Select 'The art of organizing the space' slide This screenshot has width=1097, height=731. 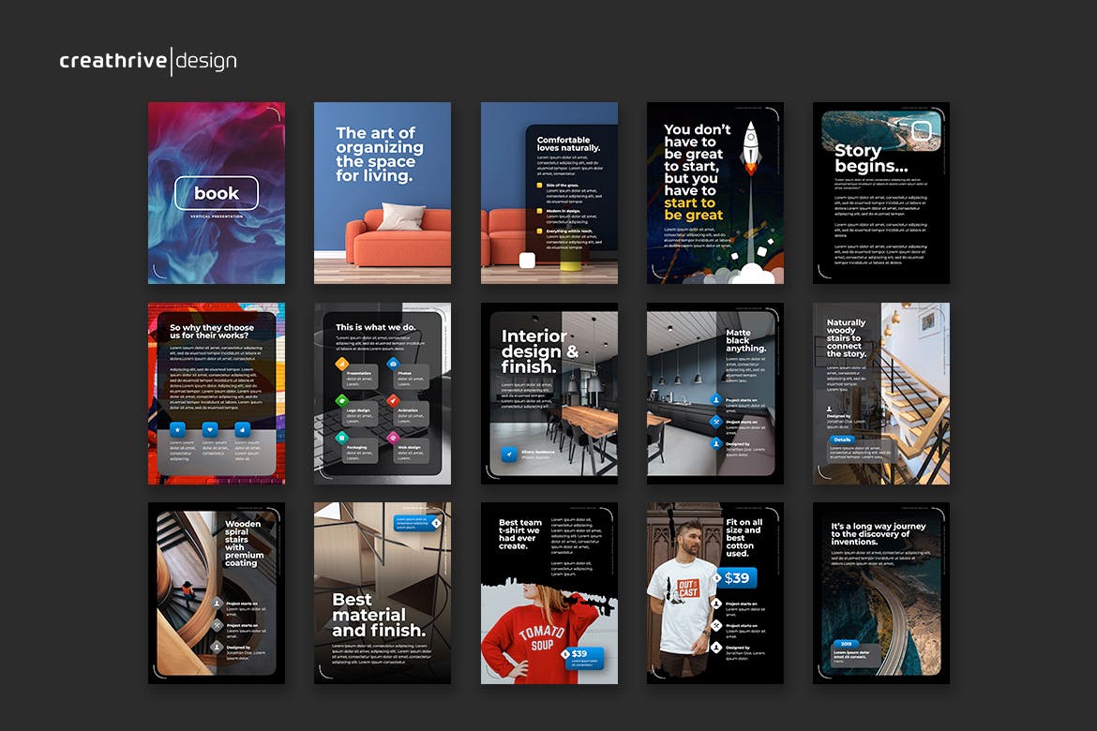tap(383, 193)
